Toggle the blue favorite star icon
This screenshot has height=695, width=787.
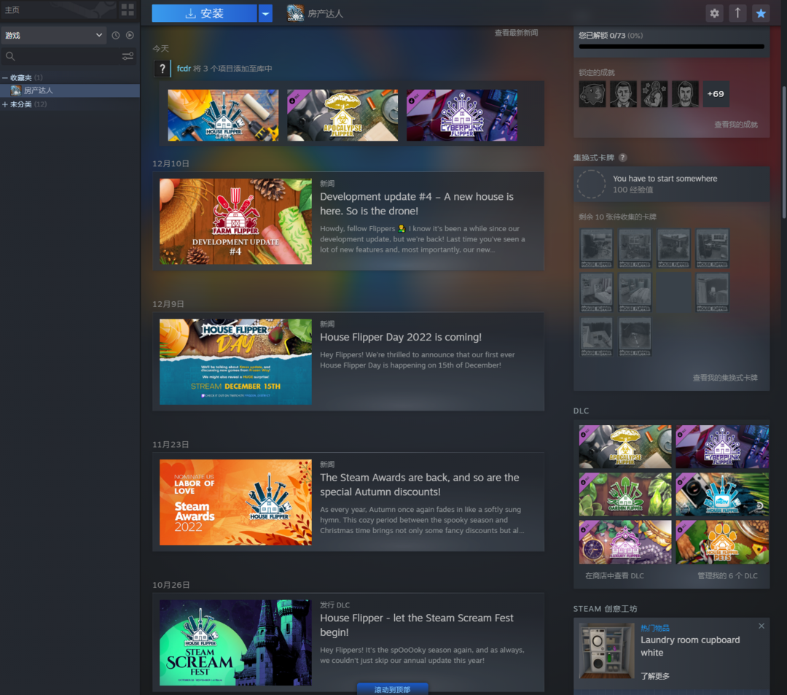[761, 13]
